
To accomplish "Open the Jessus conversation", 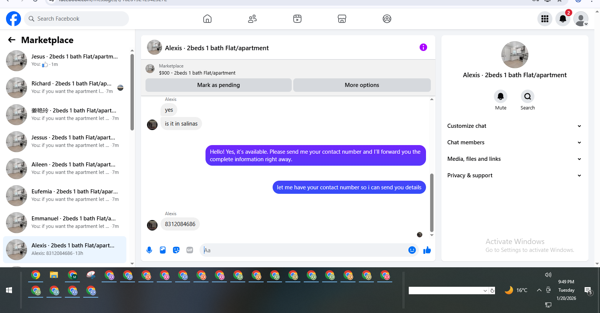I will pyautogui.click(x=64, y=142).
